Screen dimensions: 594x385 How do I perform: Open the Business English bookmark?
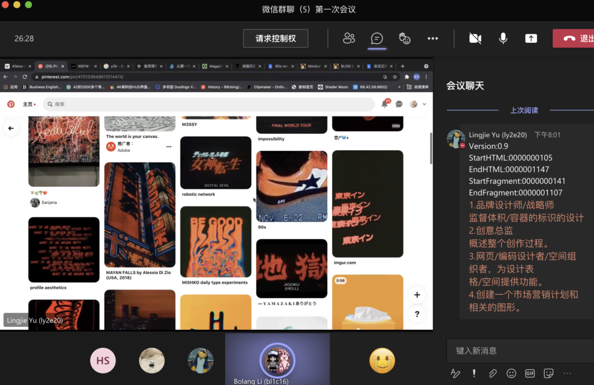coord(42,87)
